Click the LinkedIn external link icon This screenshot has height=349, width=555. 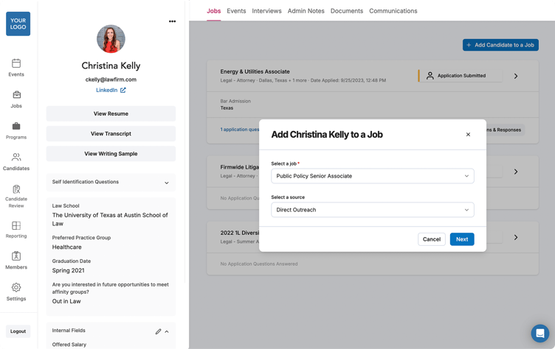123,90
